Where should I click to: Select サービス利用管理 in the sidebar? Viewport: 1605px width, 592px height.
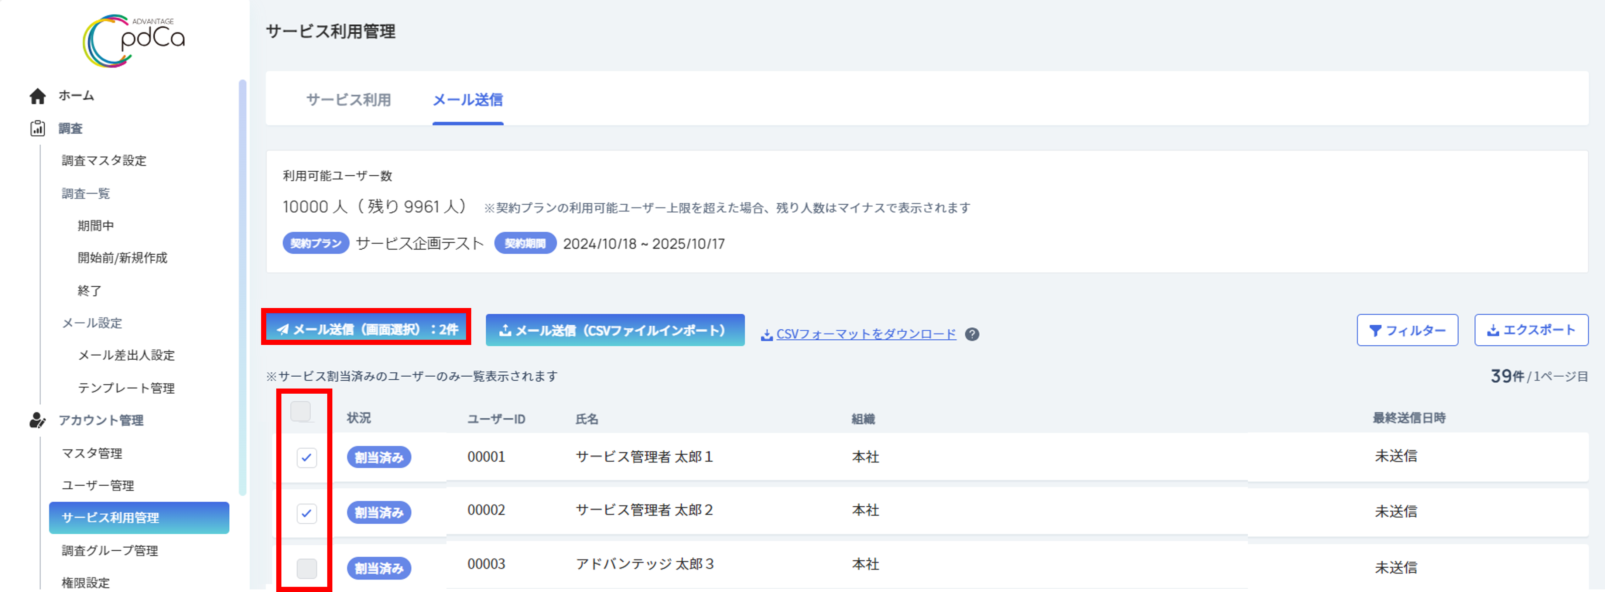[x=139, y=518]
